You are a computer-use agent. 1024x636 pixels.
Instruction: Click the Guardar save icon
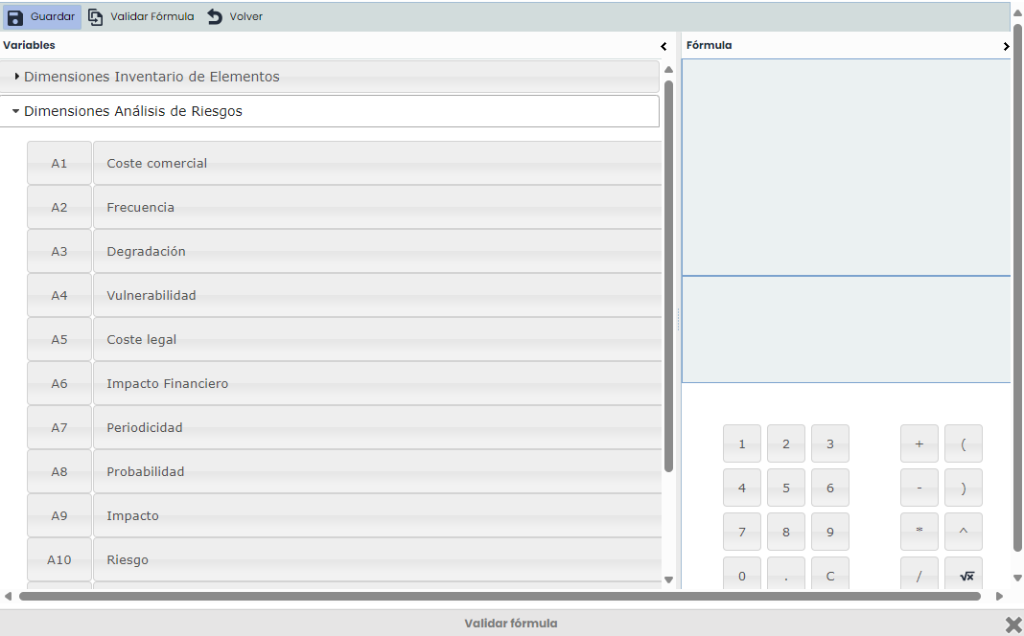coord(15,17)
